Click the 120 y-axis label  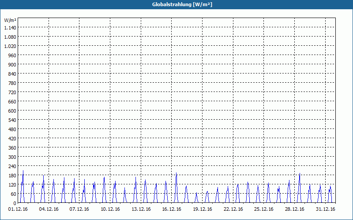pos(12,185)
